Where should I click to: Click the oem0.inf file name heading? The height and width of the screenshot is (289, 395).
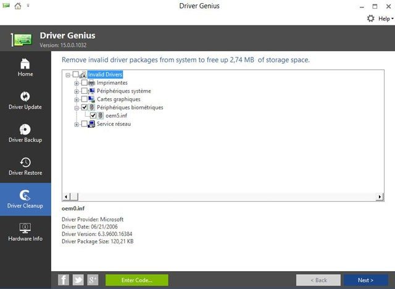click(x=73, y=208)
